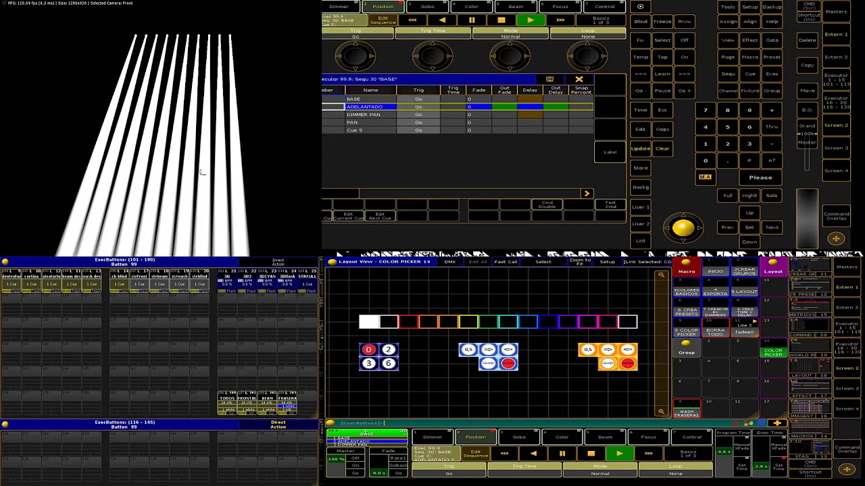Switch to the Focus tab in bottom bar
This screenshot has height=486, width=865.
648,437
